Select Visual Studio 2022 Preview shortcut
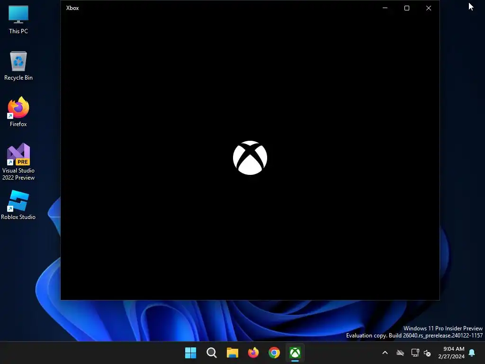This screenshot has width=485, height=364. 18,162
